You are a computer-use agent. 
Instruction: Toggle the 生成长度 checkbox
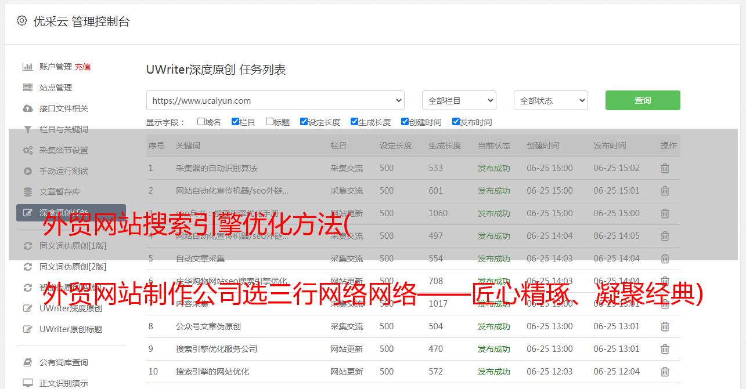pyautogui.click(x=354, y=122)
